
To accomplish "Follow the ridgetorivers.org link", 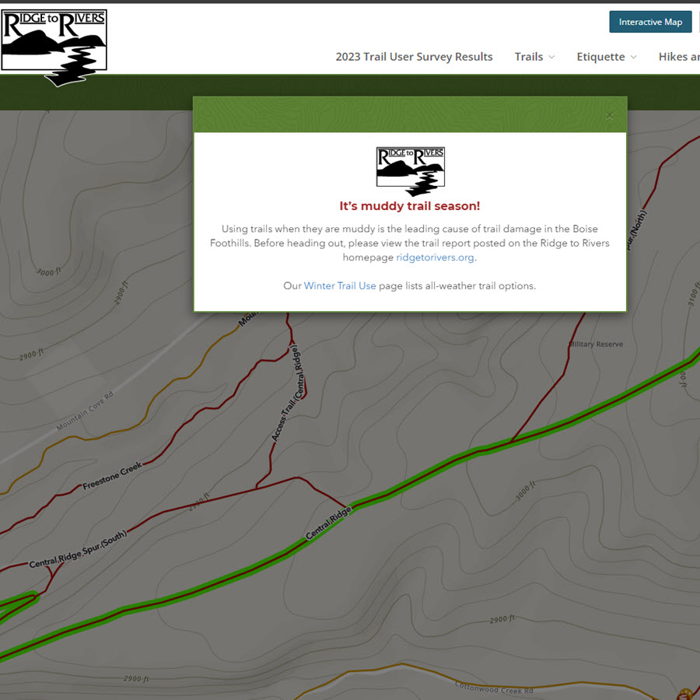I will click(435, 257).
